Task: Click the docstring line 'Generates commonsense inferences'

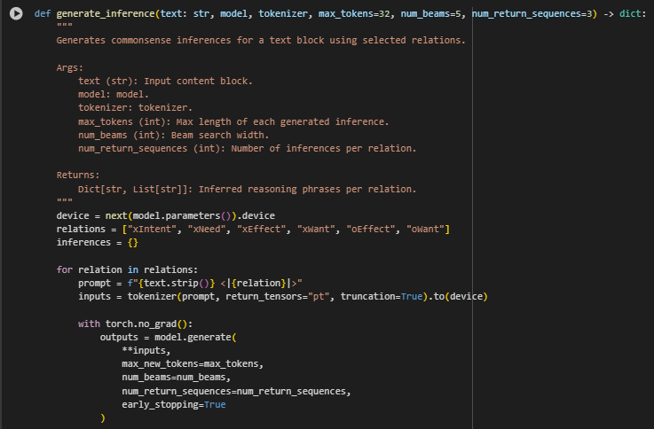Action: 261,41
